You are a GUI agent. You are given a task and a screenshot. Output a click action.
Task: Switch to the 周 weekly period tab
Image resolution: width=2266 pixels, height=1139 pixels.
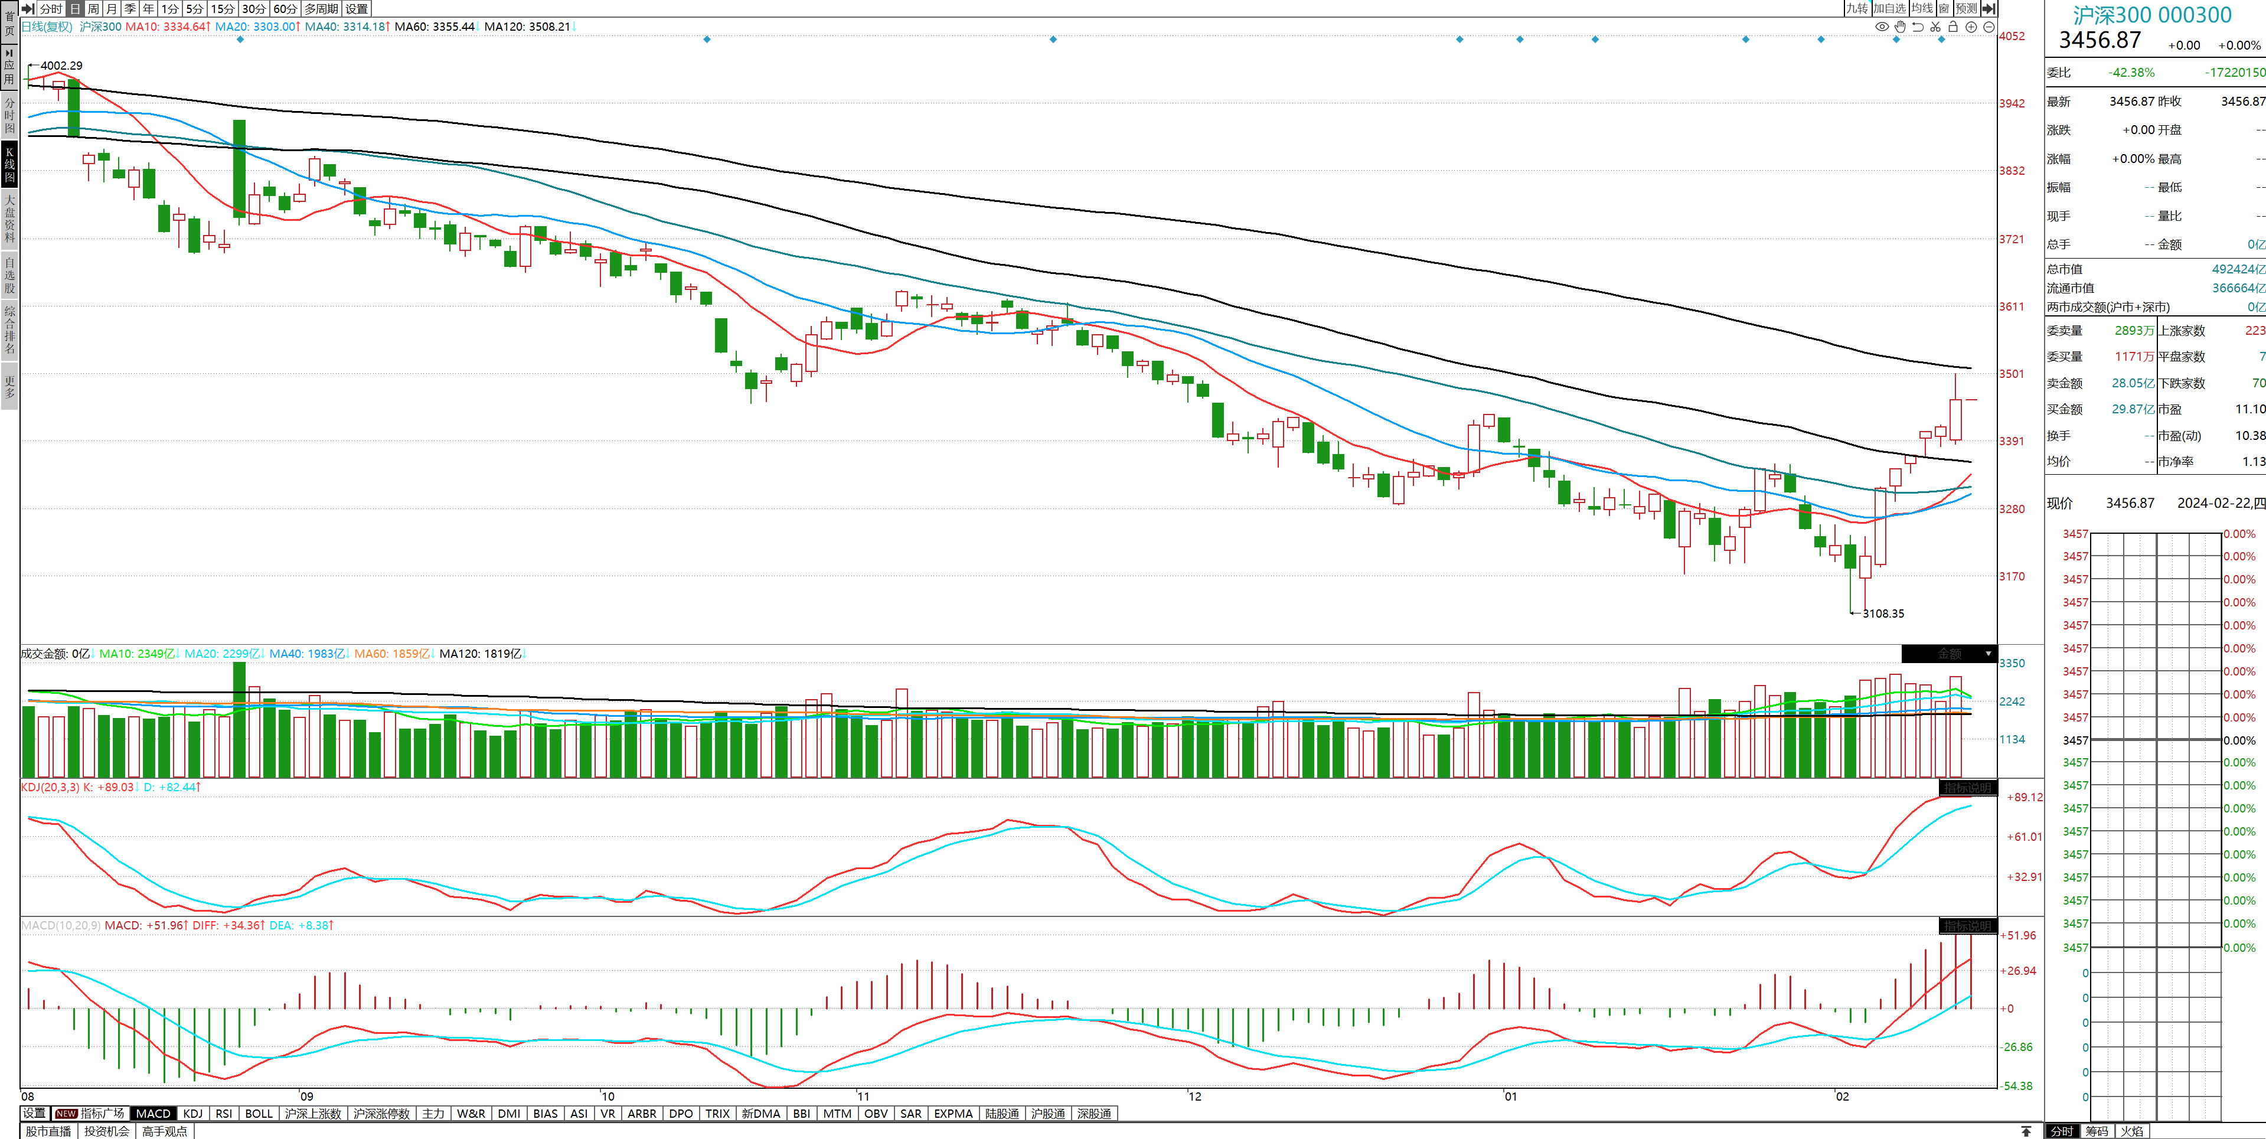pos(93,9)
